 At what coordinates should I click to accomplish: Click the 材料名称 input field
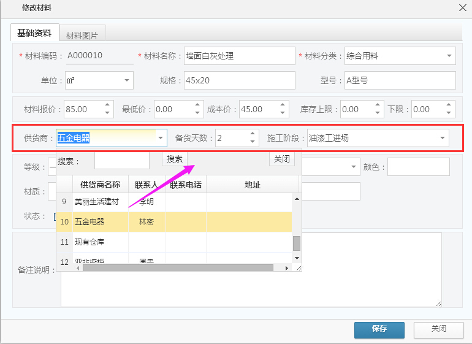tap(239, 56)
